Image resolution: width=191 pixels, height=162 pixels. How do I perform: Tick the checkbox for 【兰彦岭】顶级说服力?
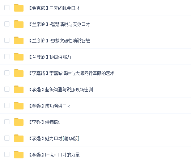pos(7,57)
